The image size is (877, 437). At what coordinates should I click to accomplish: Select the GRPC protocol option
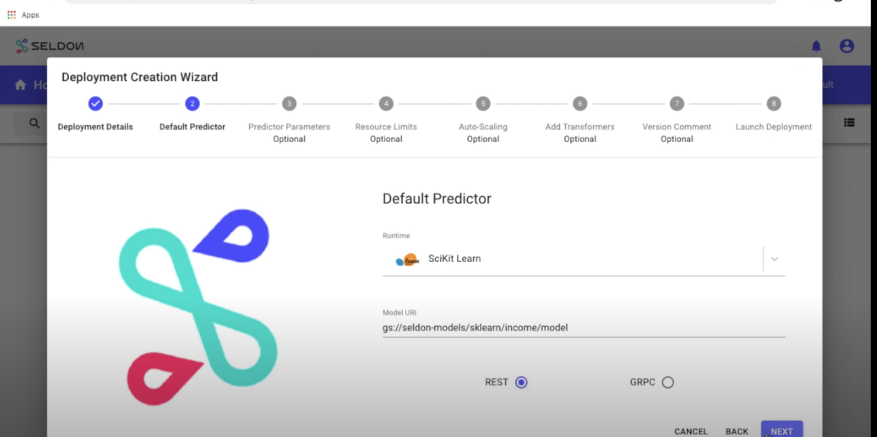667,382
